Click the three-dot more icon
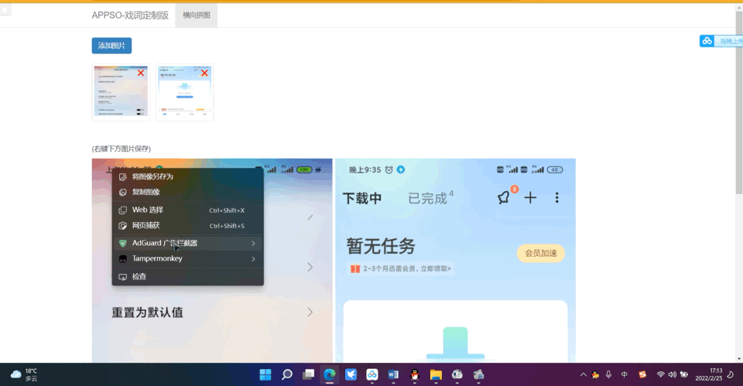This screenshot has height=386, width=743. coord(556,197)
